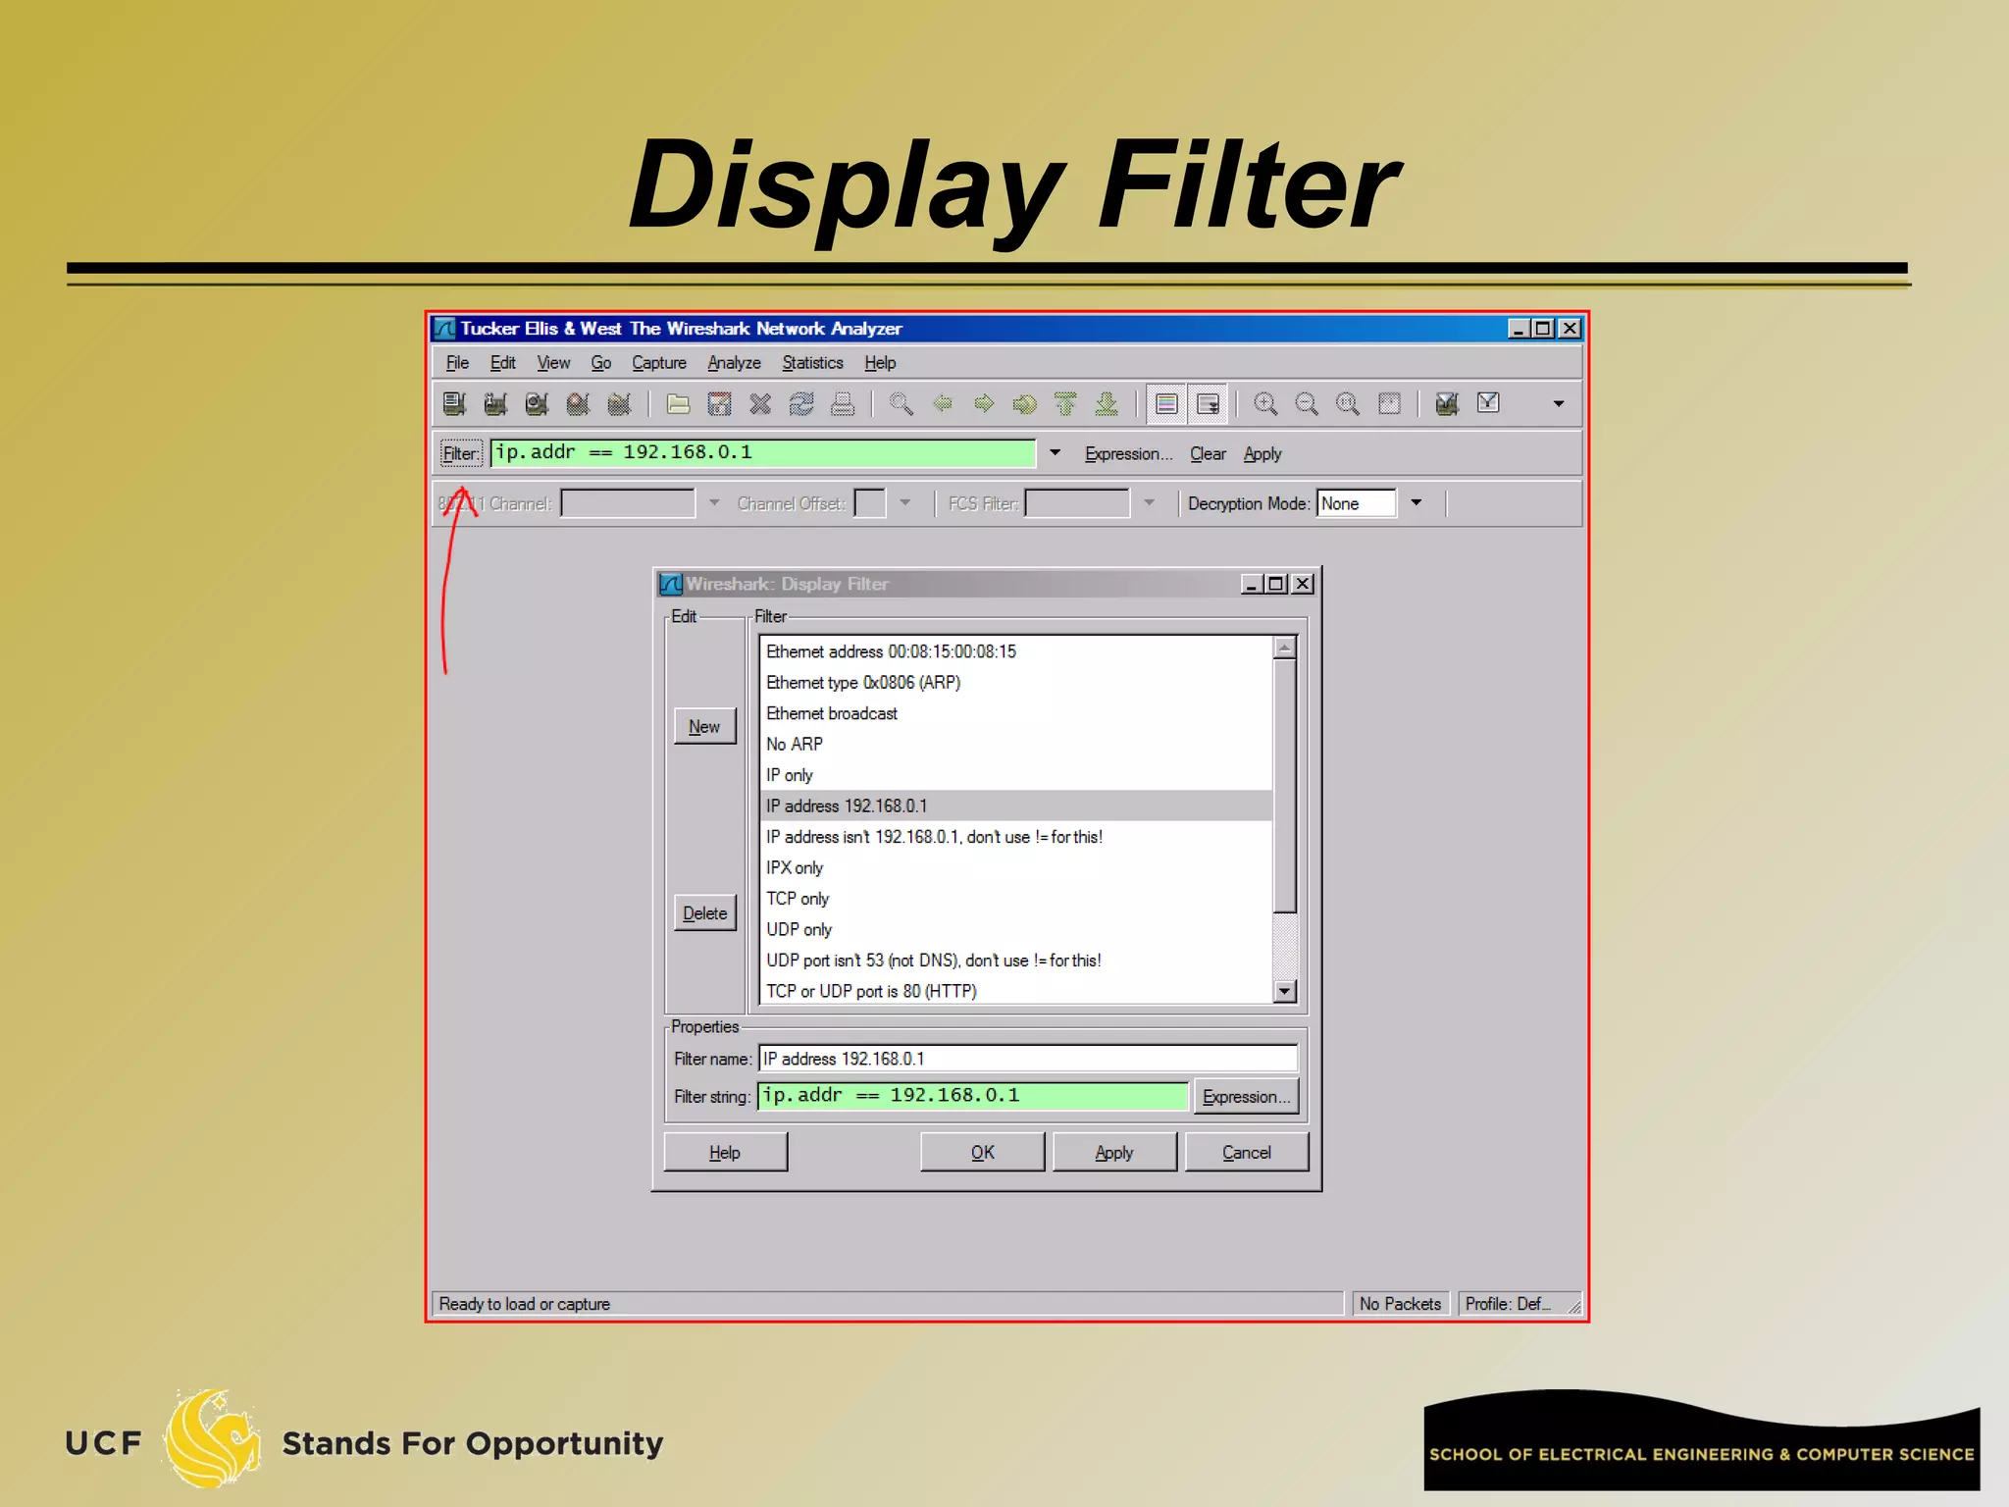Click the main Filter input field
The image size is (2009, 1507).
[x=762, y=452]
